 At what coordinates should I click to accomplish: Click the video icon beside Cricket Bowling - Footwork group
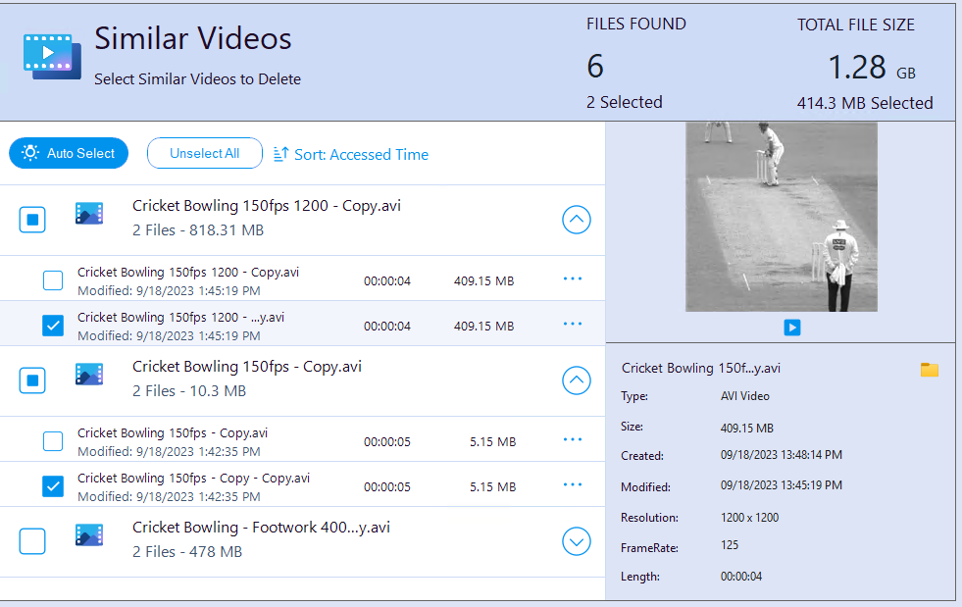point(89,534)
